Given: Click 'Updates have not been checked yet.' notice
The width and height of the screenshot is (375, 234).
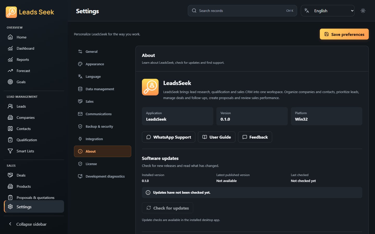Looking at the screenshot, I should [x=252, y=192].
